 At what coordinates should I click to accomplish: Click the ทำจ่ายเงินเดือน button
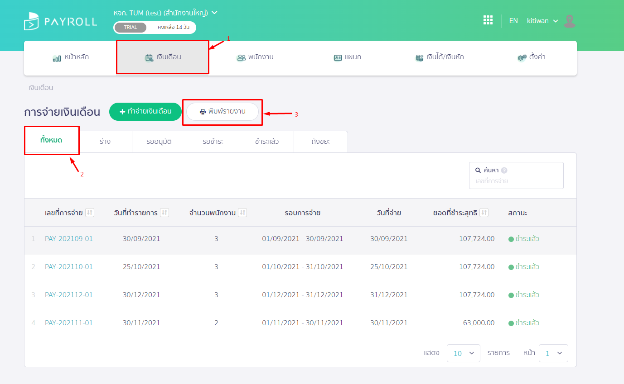pos(145,112)
